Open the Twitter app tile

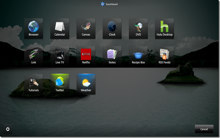pyautogui.click(x=60, y=84)
